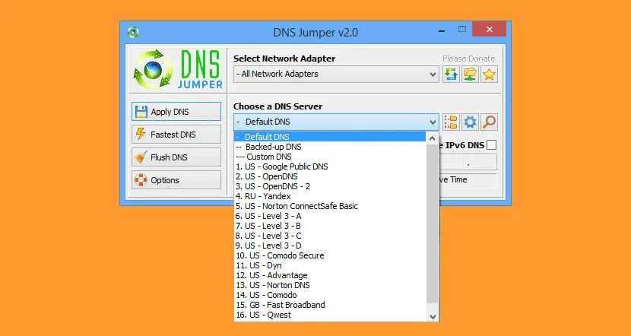Choose 8. US - Level 3 - C
Viewport: 631px width, 336px height.
pos(330,236)
